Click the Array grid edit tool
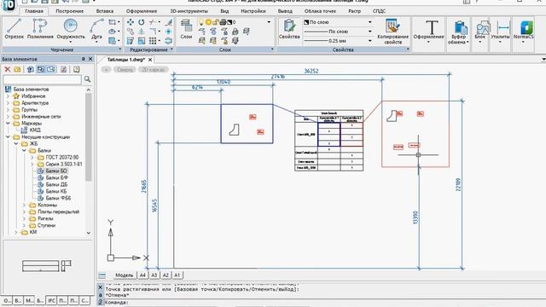Image resolution: width=546 pixels, height=307 pixels. click(153, 41)
